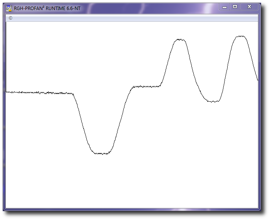This screenshot has width=270, height=220.
Task: Maximize the RGH-PROFAN runtime window
Action: [x=235, y=7]
